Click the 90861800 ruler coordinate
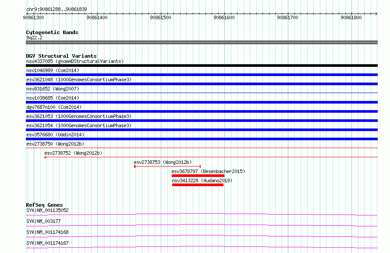Screen dimensions: 390x253 coord(351,17)
